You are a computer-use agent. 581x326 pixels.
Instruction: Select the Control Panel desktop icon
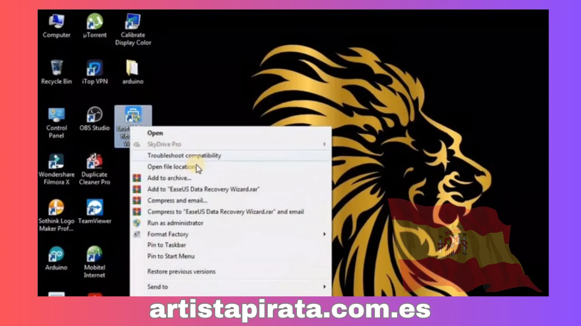[x=56, y=123]
